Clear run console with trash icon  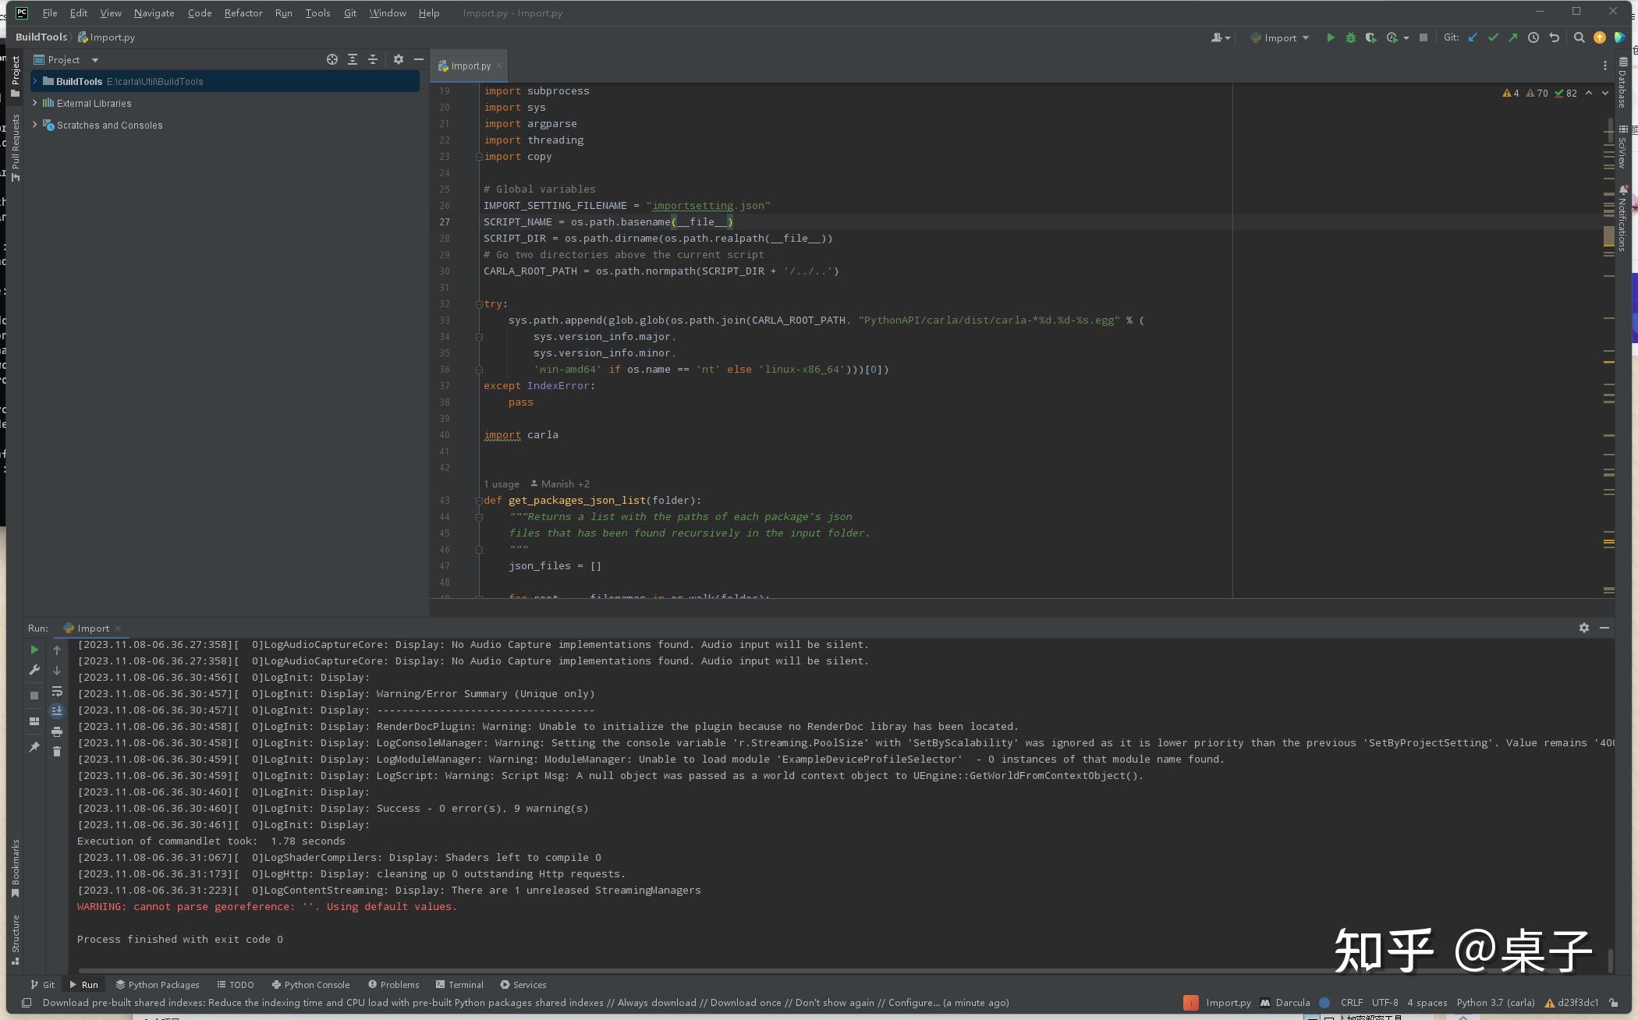tap(57, 751)
